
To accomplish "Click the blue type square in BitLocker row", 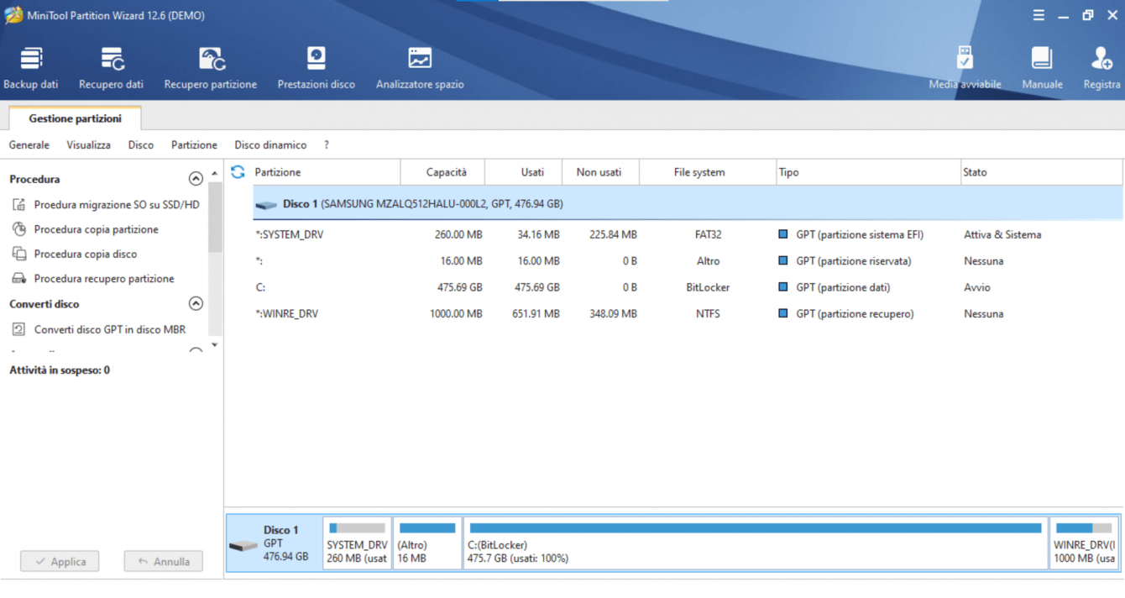I will (783, 287).
